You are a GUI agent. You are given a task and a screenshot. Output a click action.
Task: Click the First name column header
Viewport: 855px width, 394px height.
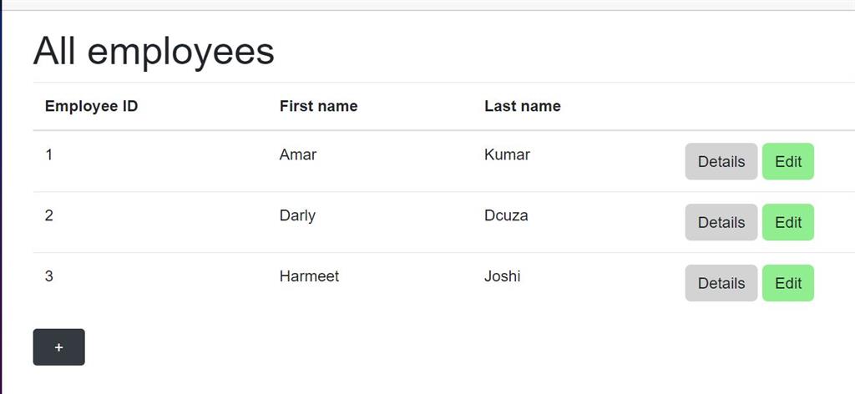coord(318,106)
